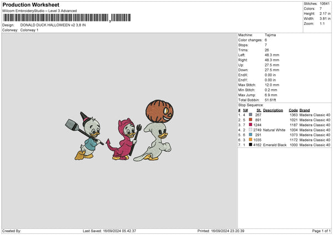Click the 'Brand' column header
333x235 pixels.
305,110
